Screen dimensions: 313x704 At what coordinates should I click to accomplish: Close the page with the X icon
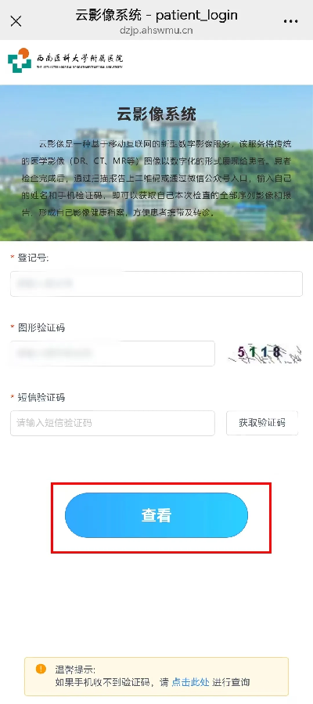click(16, 20)
